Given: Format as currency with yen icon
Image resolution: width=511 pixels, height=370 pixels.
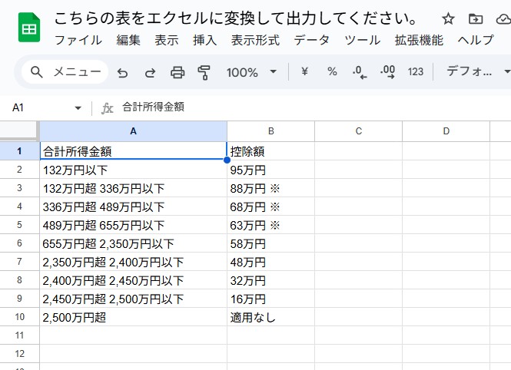Looking at the screenshot, I should 304,71.
